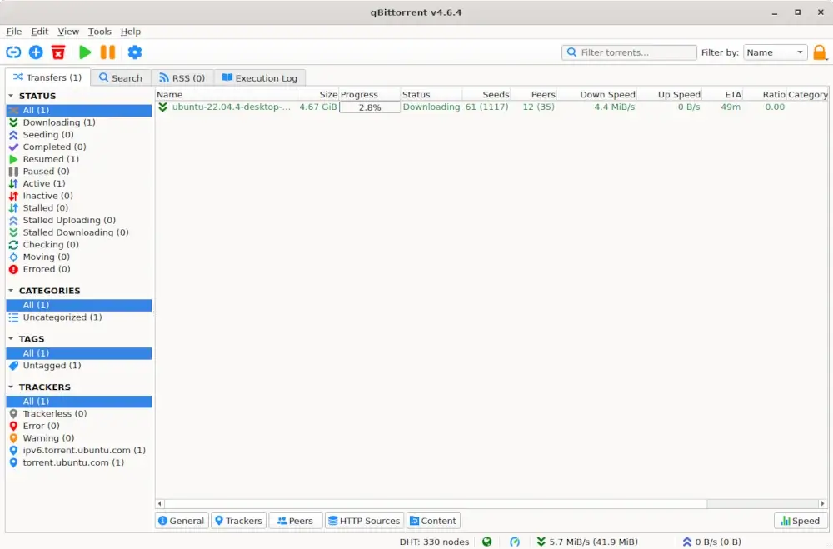Pause torrents with the orange pause icon
This screenshot has width=833, height=549.
click(107, 52)
